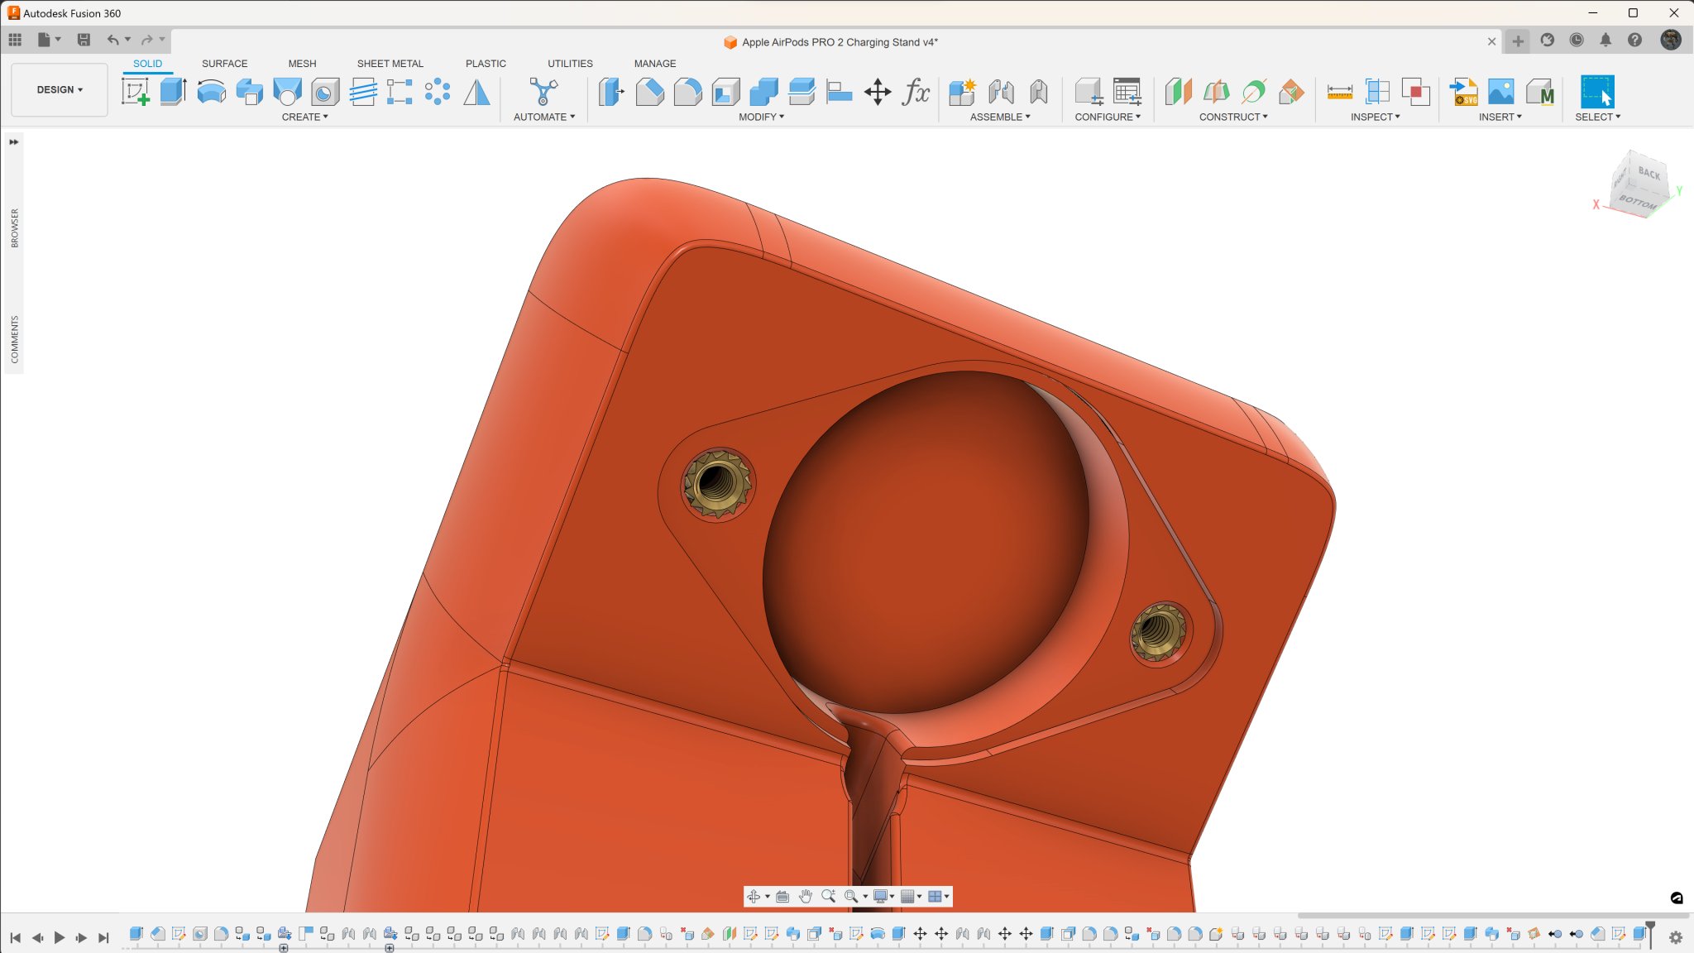1694x953 pixels.
Task: Click the Hole tool icon
Action: (x=324, y=92)
